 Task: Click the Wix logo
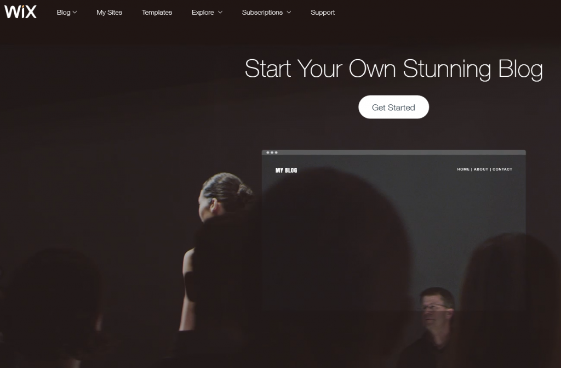[20, 12]
